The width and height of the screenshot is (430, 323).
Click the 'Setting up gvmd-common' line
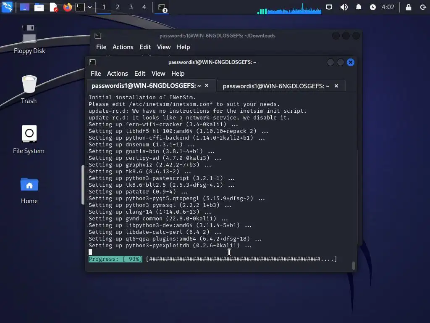point(158,218)
